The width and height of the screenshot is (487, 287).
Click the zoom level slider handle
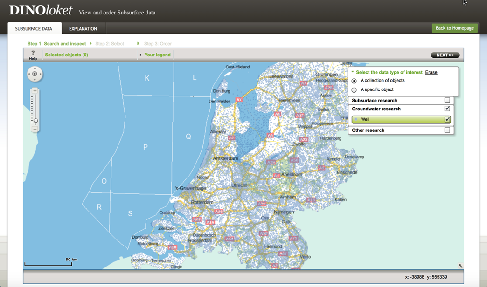click(35, 121)
